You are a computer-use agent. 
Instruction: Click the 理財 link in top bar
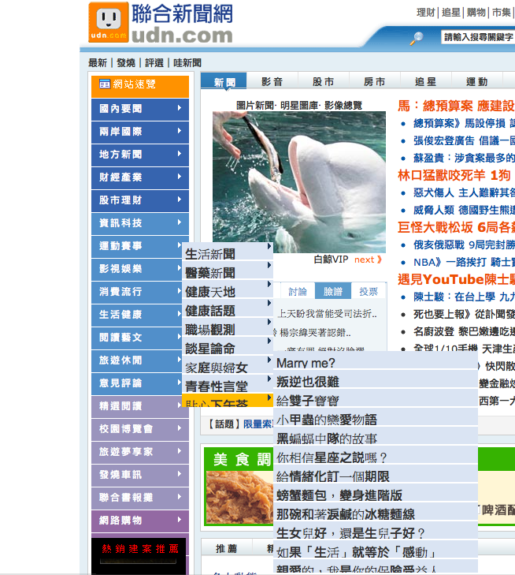point(426,13)
